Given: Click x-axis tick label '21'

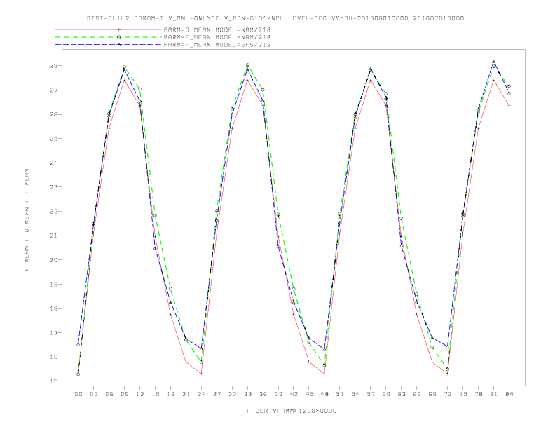Looking at the screenshot, I should click(186, 394).
